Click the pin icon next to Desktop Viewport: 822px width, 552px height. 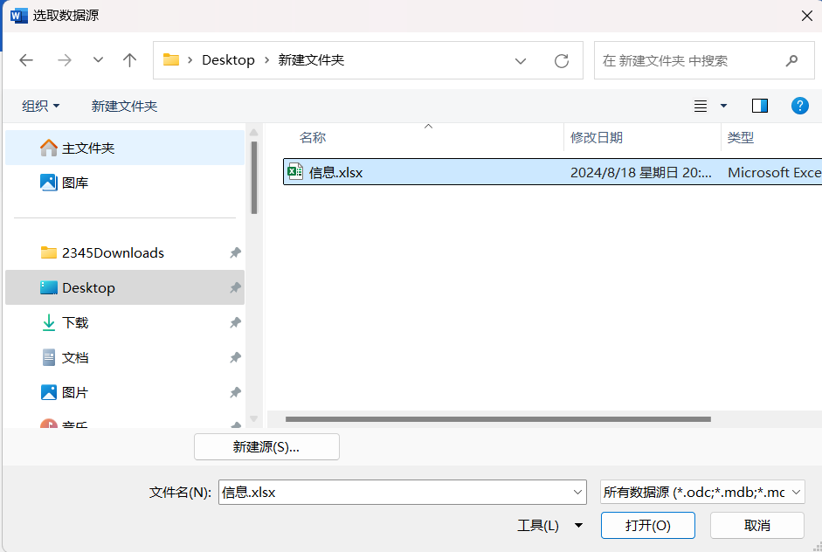235,287
